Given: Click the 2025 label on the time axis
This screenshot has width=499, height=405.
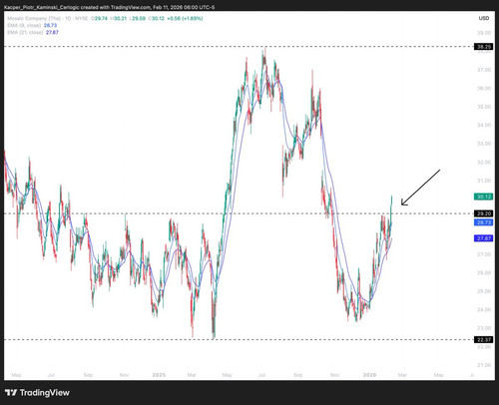Looking at the screenshot, I should (159, 375).
